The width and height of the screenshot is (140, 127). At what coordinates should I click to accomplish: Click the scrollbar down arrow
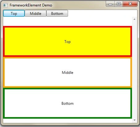pos(134,120)
